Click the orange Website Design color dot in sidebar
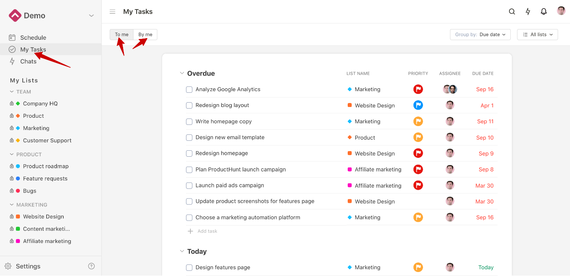 click(18, 217)
